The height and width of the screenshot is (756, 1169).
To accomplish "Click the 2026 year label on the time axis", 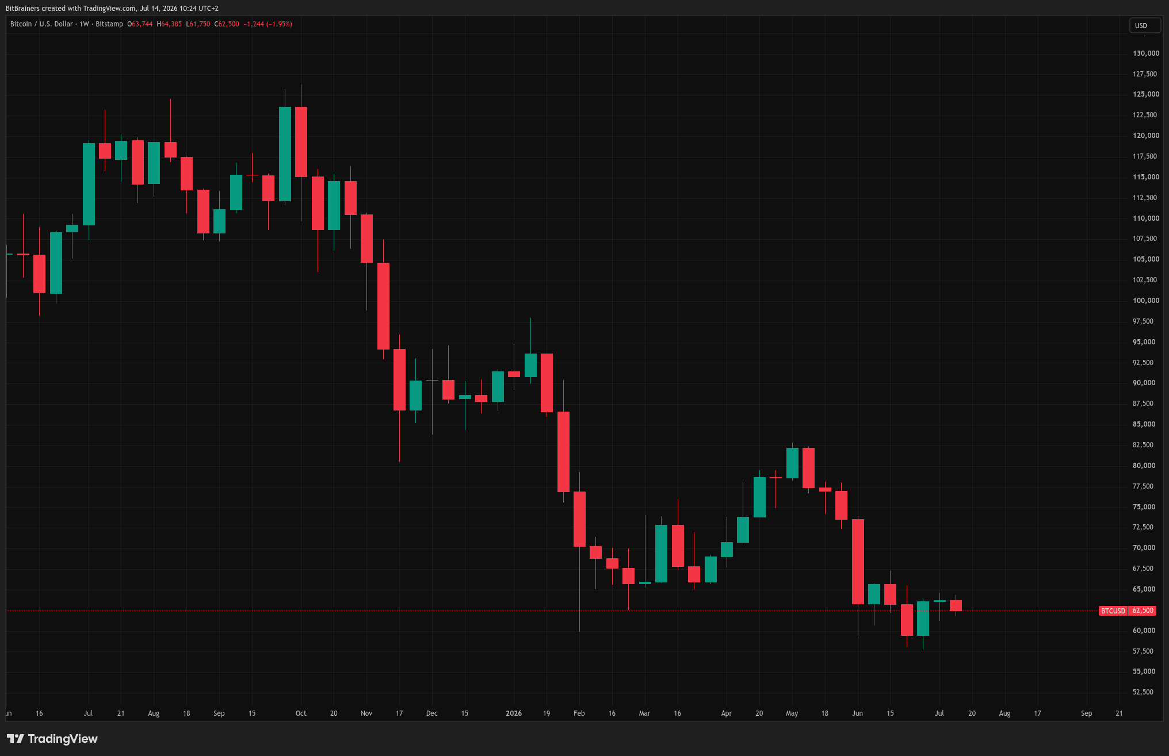I will click(514, 713).
